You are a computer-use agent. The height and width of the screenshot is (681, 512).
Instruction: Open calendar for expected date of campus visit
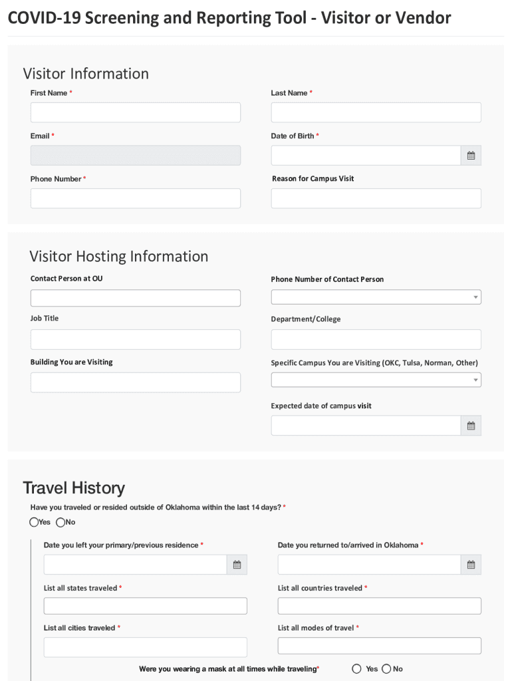pyautogui.click(x=471, y=426)
